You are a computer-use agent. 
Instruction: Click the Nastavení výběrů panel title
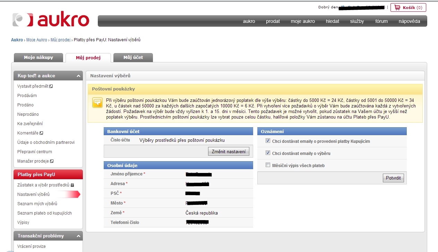(x=110, y=76)
